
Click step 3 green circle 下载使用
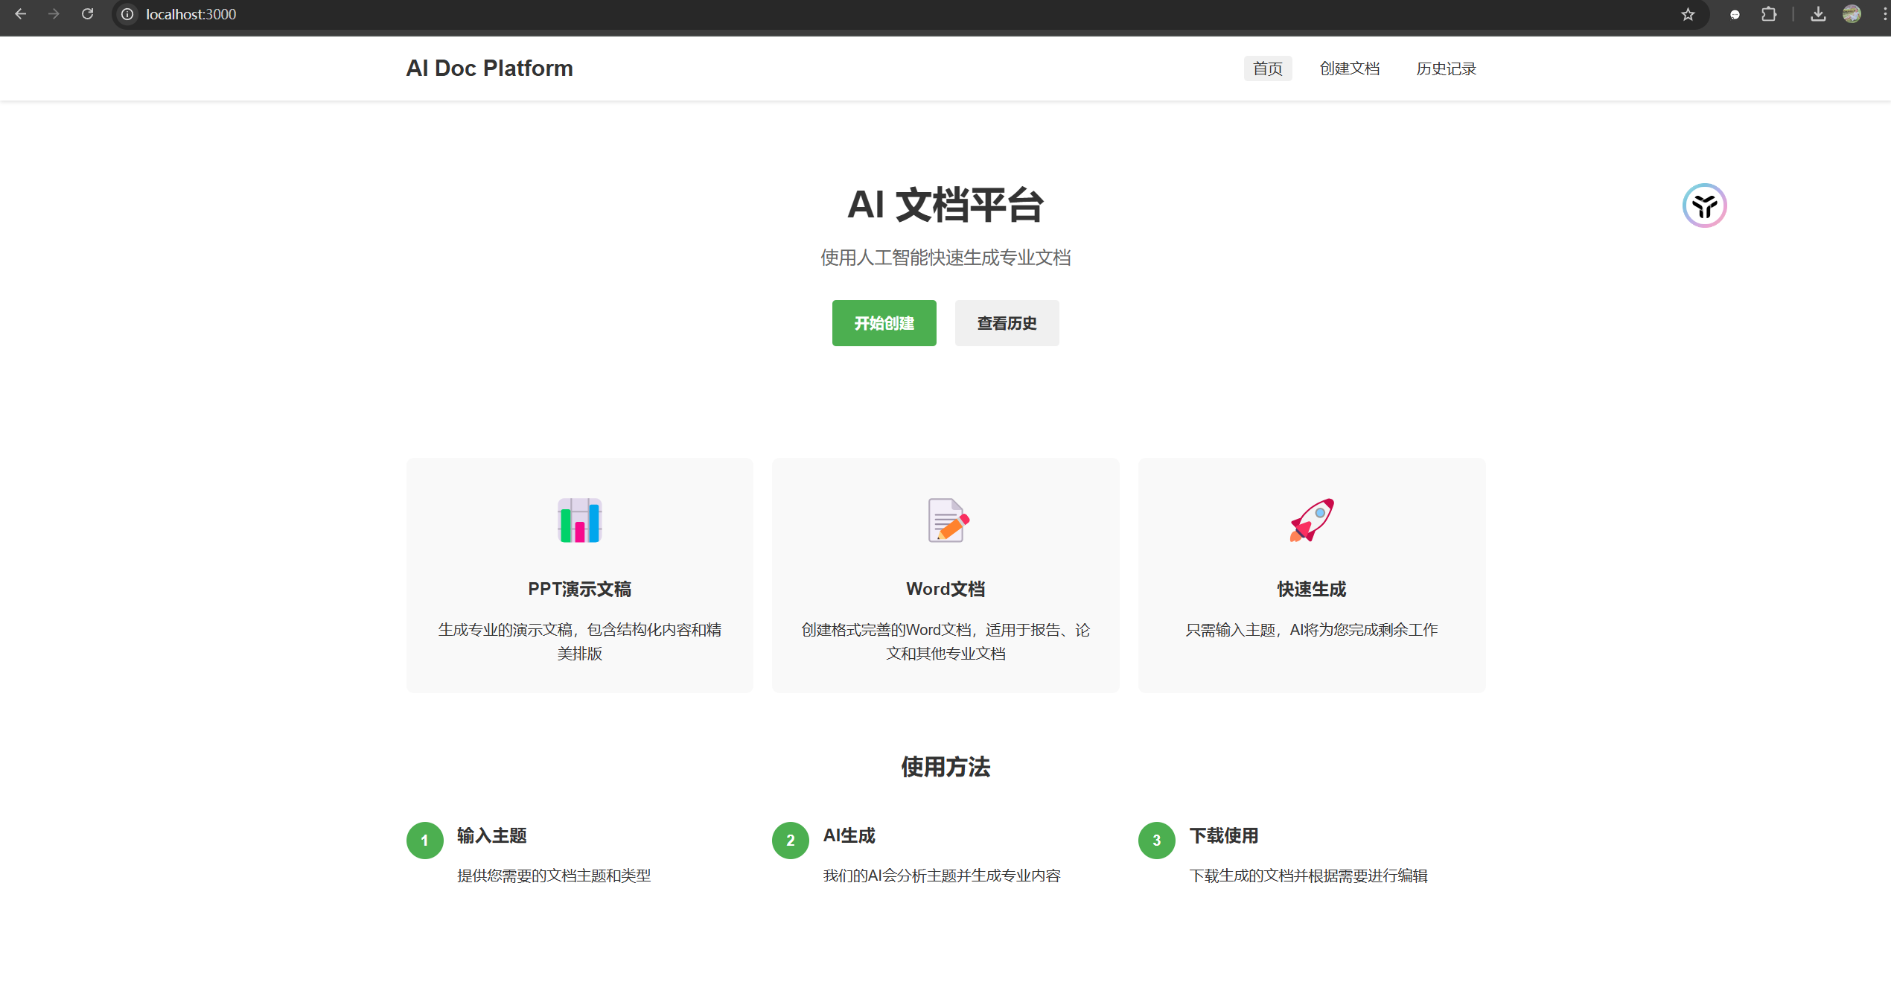click(x=1156, y=841)
